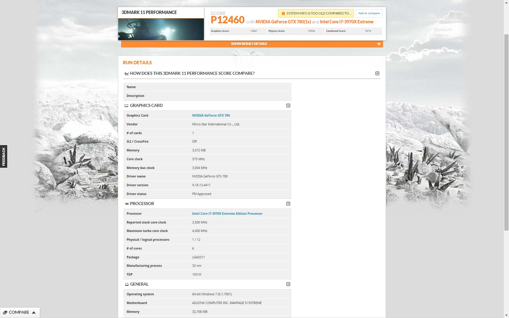Click the Compare stack icon at bottom left
This screenshot has width=509, height=318.
point(5,313)
